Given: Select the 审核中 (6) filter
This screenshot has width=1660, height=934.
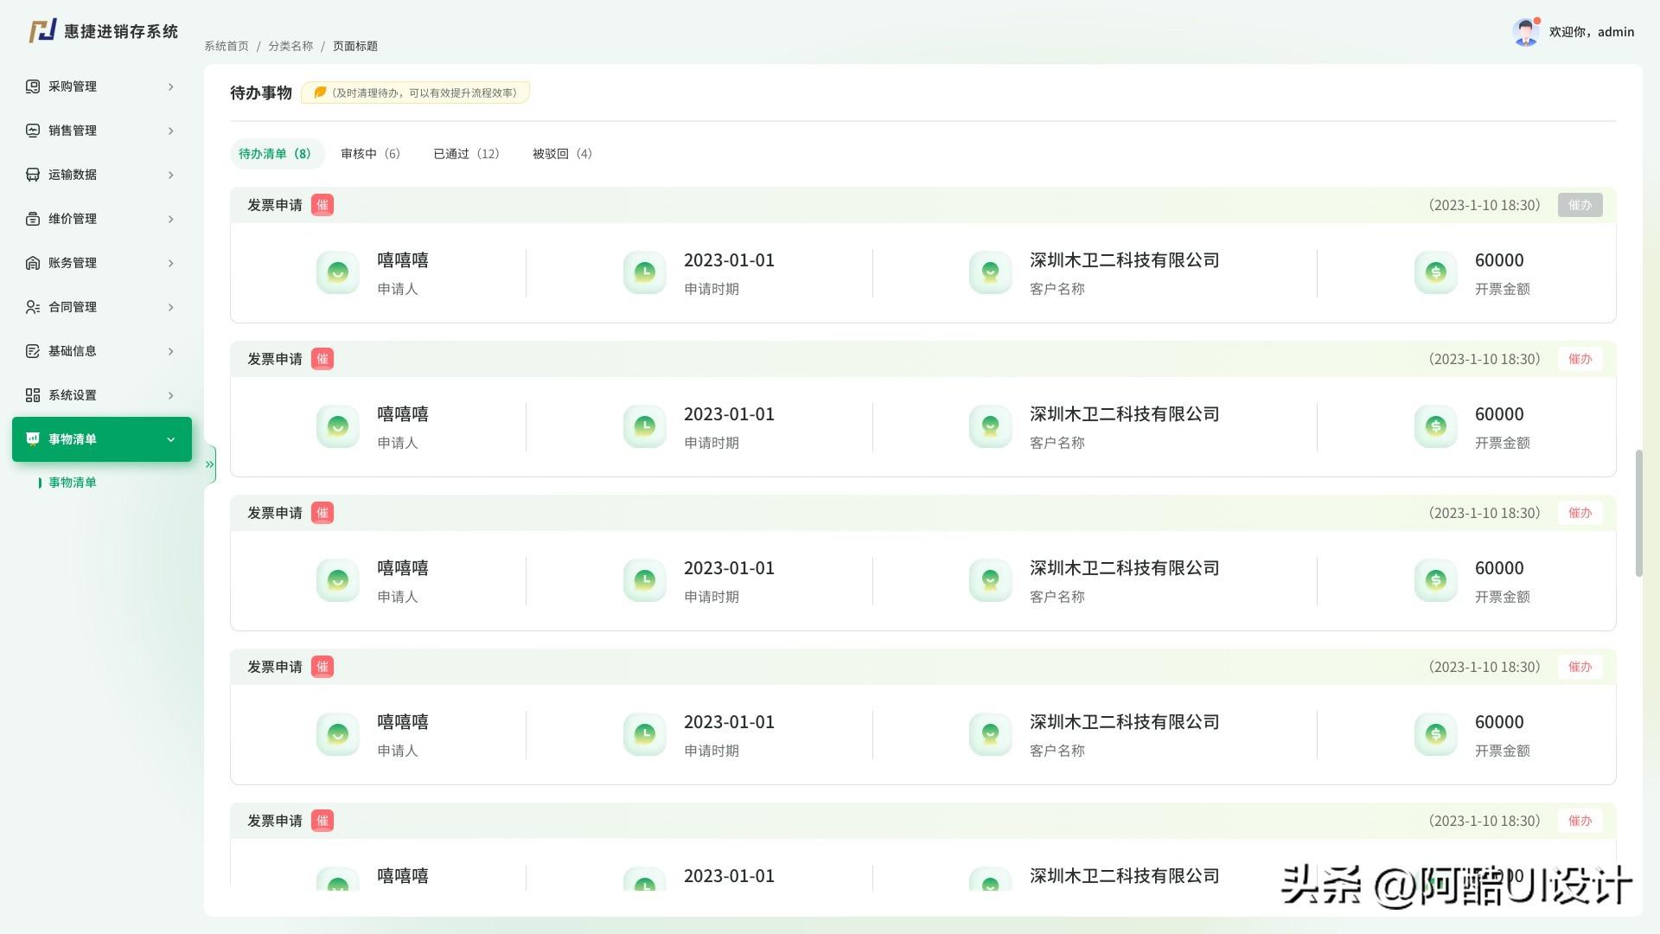Looking at the screenshot, I should (x=370, y=153).
